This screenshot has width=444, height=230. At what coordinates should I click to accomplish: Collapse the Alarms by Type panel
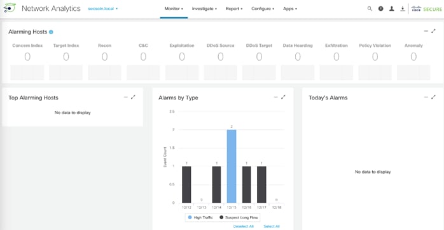[x=276, y=97]
